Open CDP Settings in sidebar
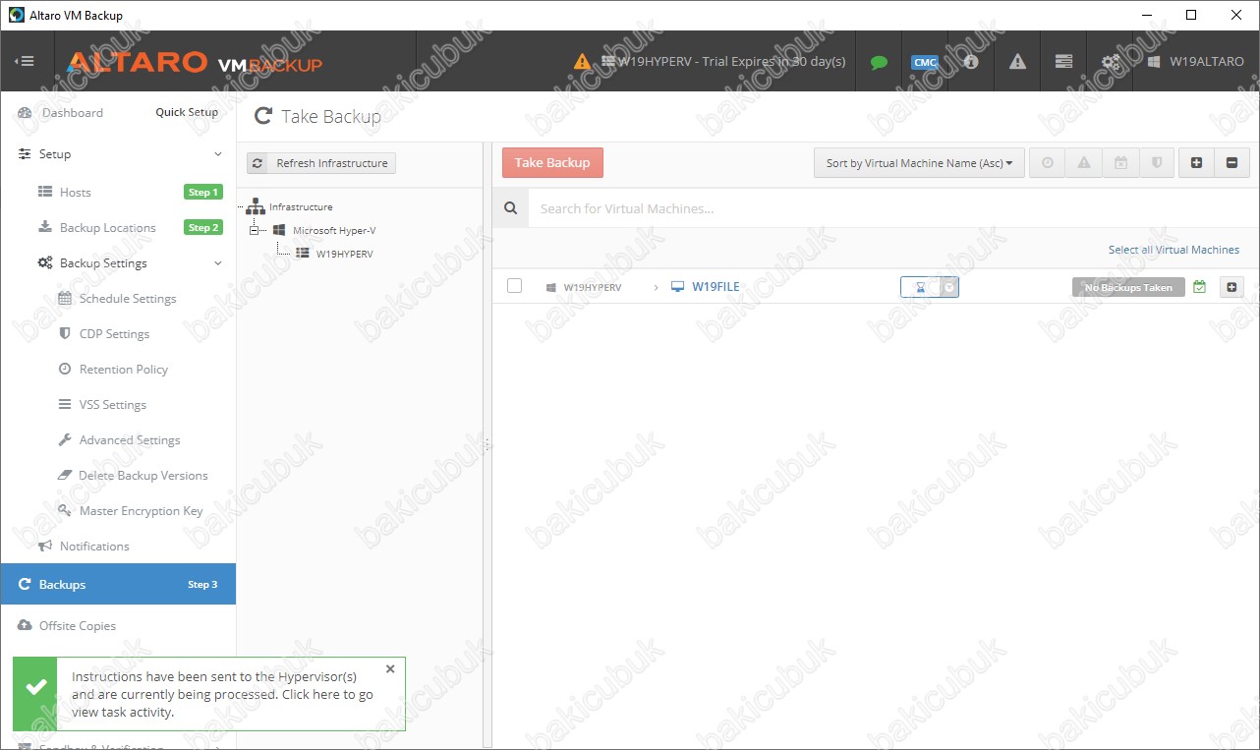Viewport: 1260px width, 750px height. 114,334
